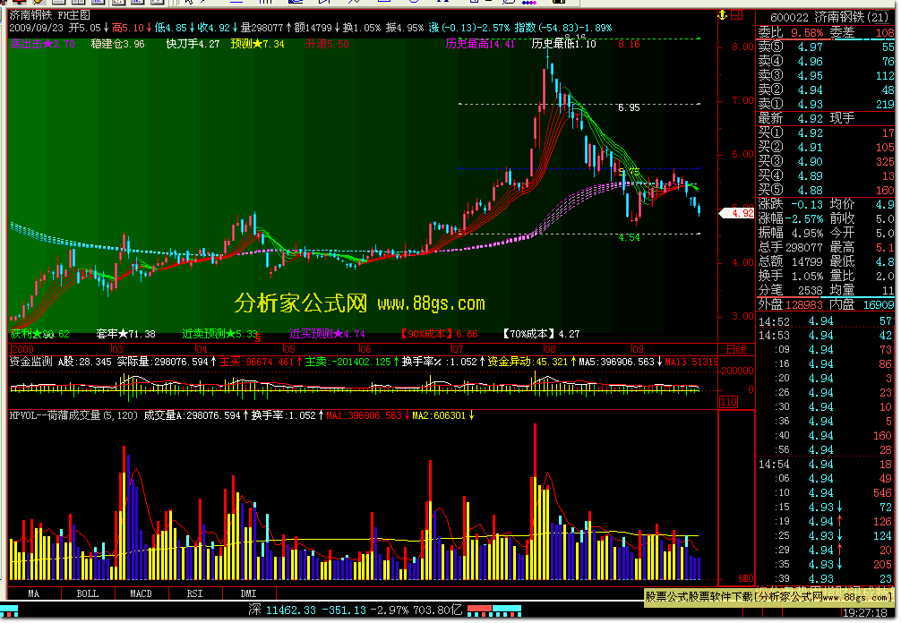Click the 资金异动:45.321 value
The height and width of the screenshot is (623, 901).
(x=531, y=361)
